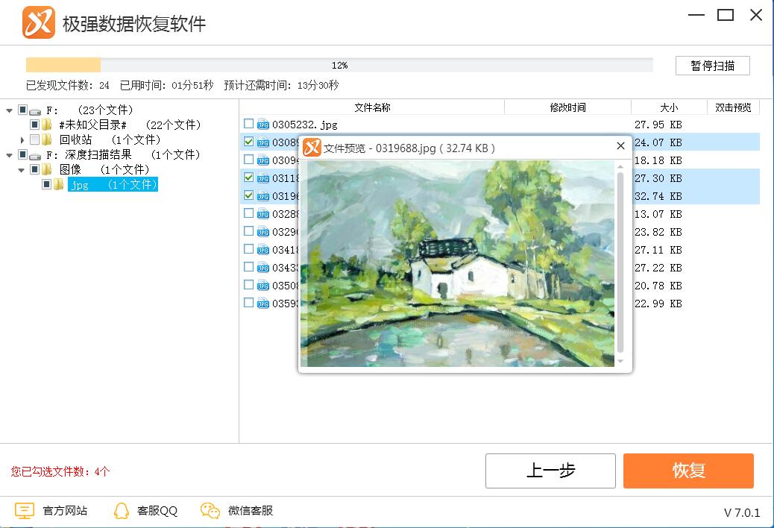
Task: Uncheck the file sized 24.07 KB
Action: pyautogui.click(x=249, y=142)
